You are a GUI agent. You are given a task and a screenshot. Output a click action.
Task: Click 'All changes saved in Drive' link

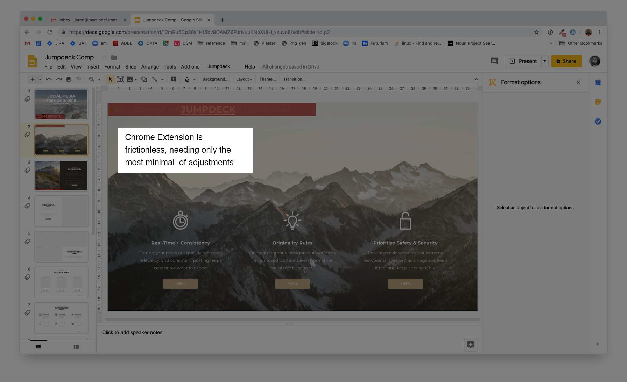291,67
